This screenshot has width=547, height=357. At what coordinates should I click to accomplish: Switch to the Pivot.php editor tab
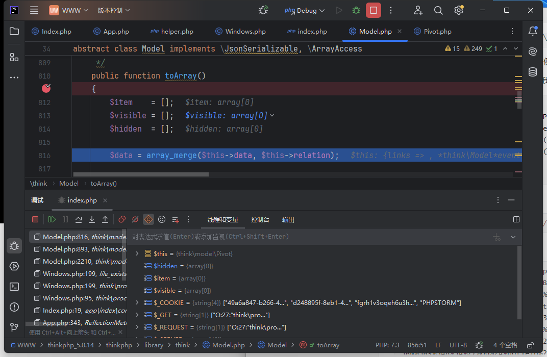coord(437,32)
